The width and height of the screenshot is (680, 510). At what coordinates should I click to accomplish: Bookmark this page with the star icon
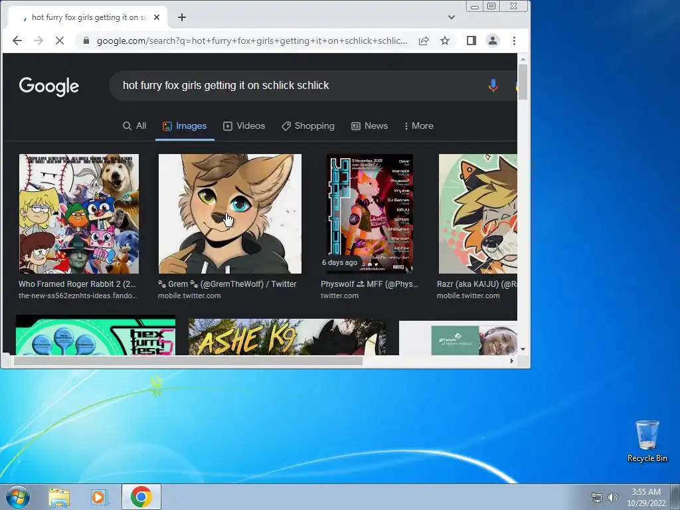tap(445, 41)
